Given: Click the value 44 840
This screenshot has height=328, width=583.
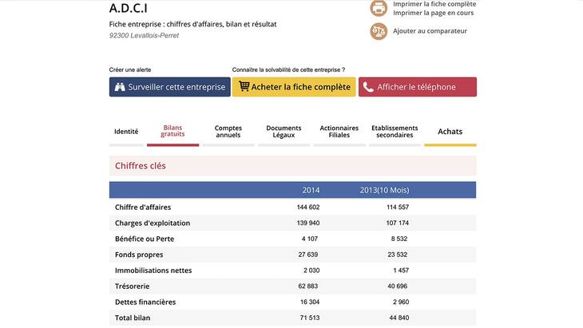Looking at the screenshot, I should pos(399,318).
